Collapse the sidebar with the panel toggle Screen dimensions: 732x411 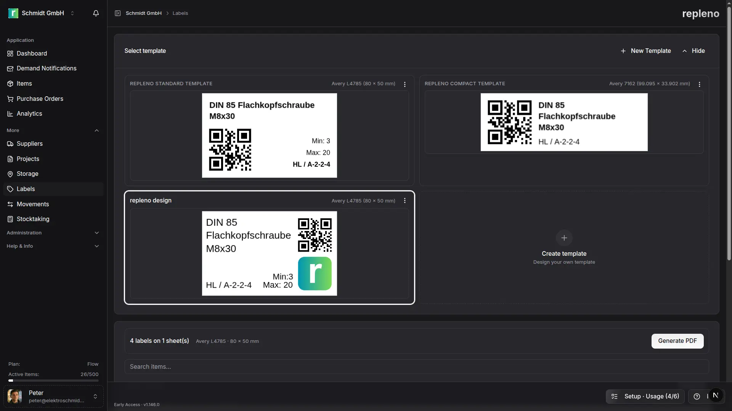118,13
